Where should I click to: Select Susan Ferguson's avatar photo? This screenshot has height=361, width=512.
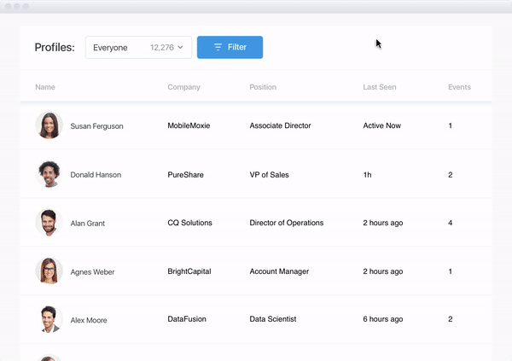click(49, 125)
